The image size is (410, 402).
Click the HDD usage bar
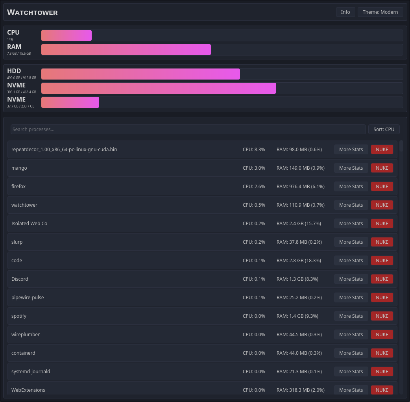pyautogui.click(x=222, y=74)
